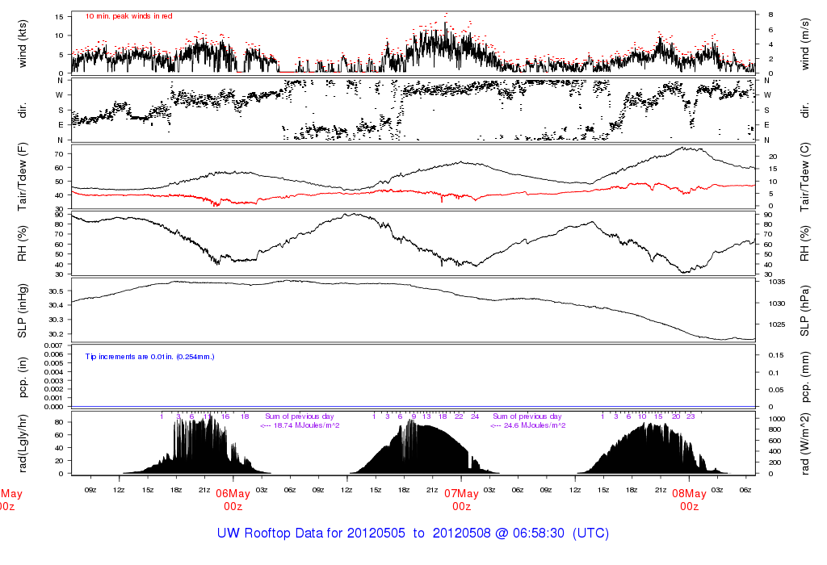Click the '70' tick on Tair/Tdew (F) axis

pos(59,154)
